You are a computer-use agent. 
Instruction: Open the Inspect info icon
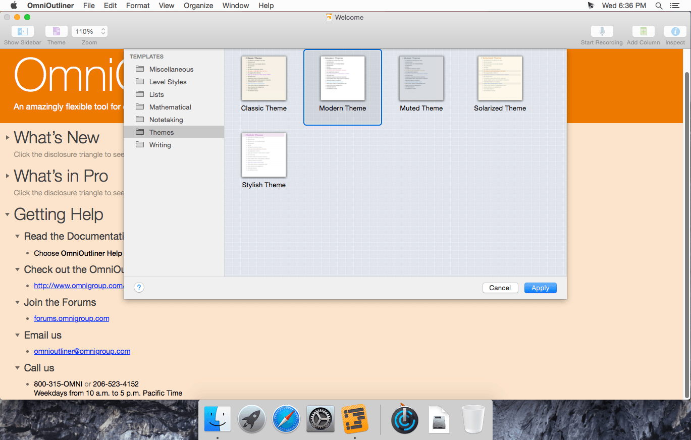click(x=675, y=31)
